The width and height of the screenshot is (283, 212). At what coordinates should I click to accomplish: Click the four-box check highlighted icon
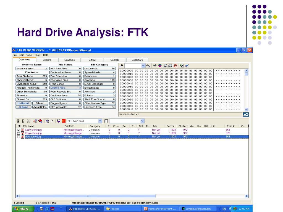click(x=28, y=121)
